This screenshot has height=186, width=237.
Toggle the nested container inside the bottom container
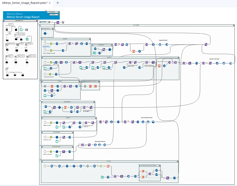pos(140,165)
